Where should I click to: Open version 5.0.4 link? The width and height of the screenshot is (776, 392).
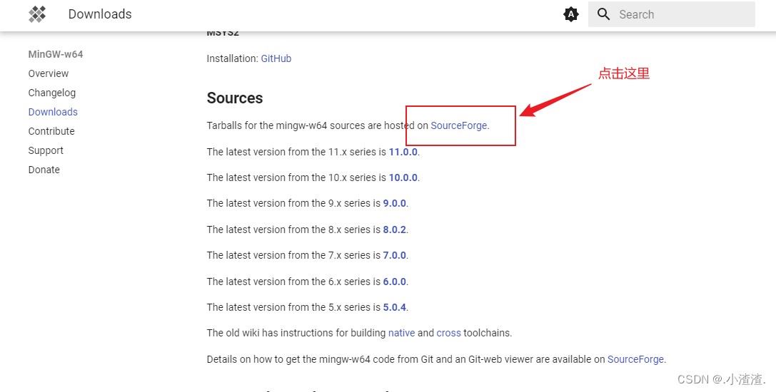pyautogui.click(x=395, y=307)
